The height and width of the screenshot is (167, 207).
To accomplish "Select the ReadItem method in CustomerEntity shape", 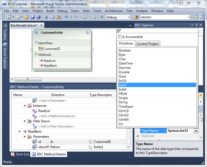I will pos(50,66).
